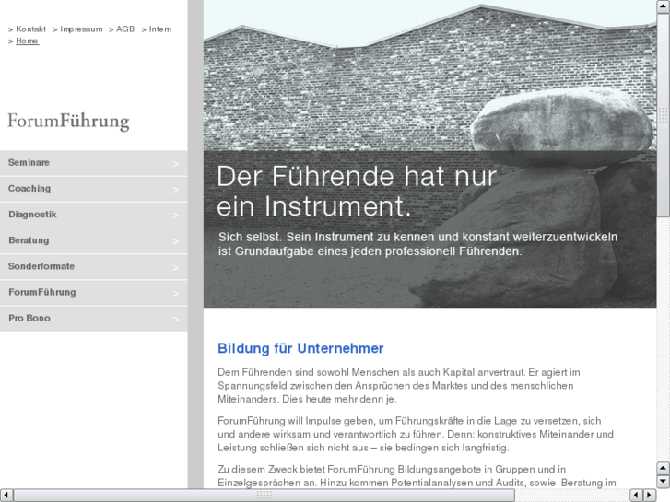Click the chevron arrow beside Coaching
Image resolution: width=670 pixels, height=502 pixels.
176,190
